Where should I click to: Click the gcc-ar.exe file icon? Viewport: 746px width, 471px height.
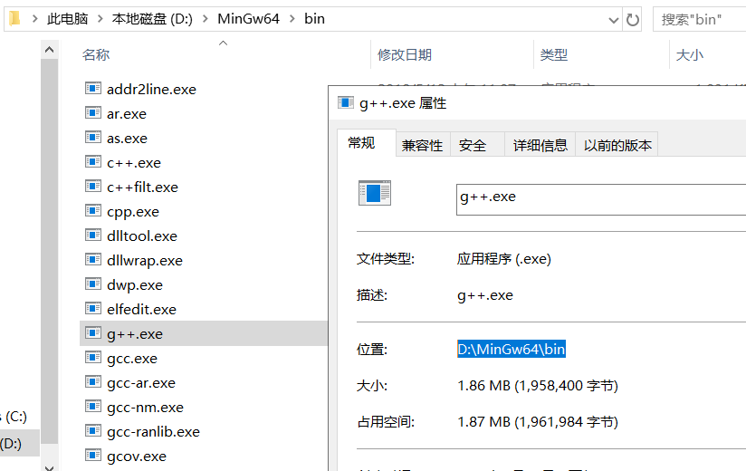point(92,382)
